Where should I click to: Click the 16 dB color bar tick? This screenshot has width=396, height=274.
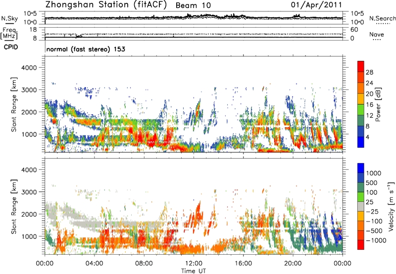click(369, 105)
